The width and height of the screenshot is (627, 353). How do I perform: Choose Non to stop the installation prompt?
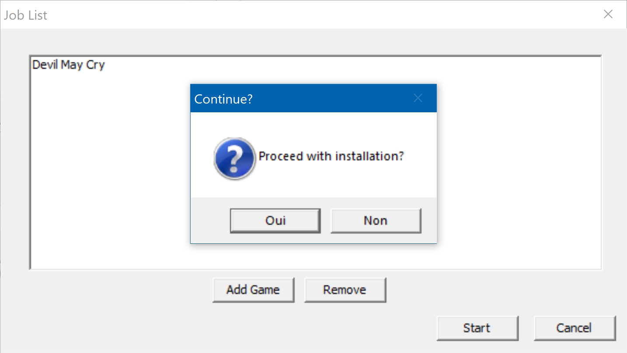click(376, 221)
